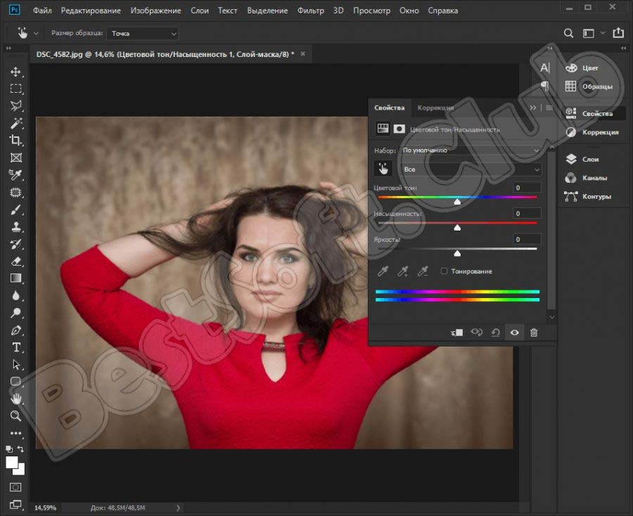
Task: Select the Eyedropper tool in the left toolbar
Action: click(x=15, y=174)
